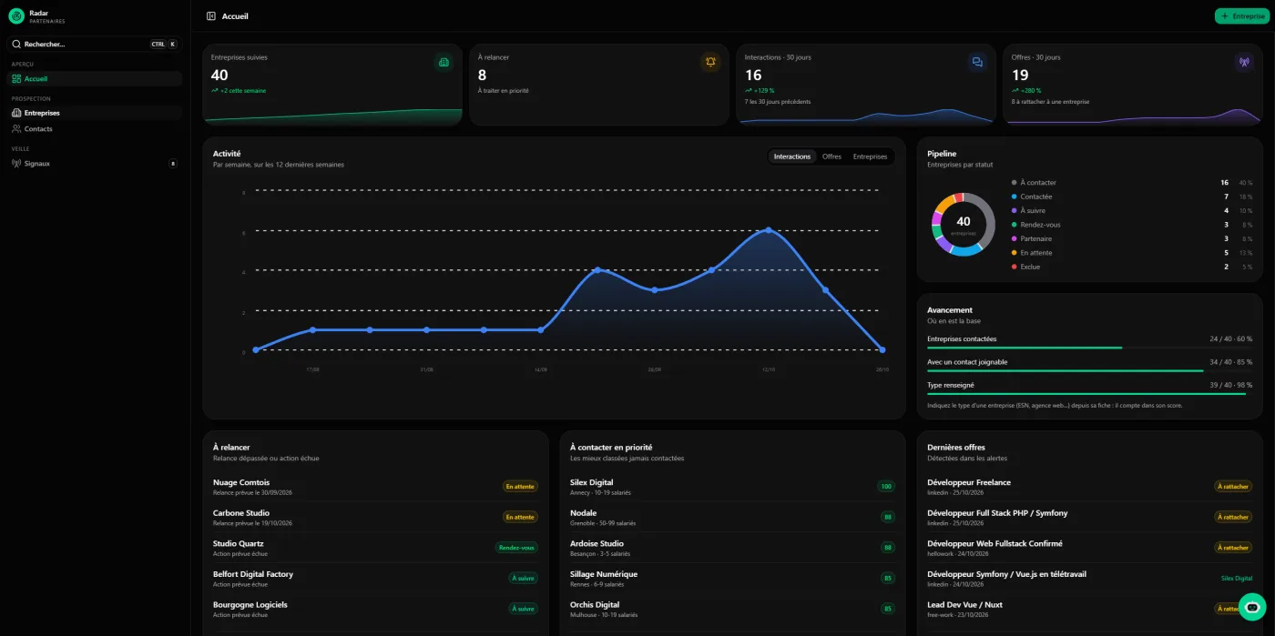Click the Interactions 30 jours value 16
This screenshot has width=1275, height=636.
[753, 76]
